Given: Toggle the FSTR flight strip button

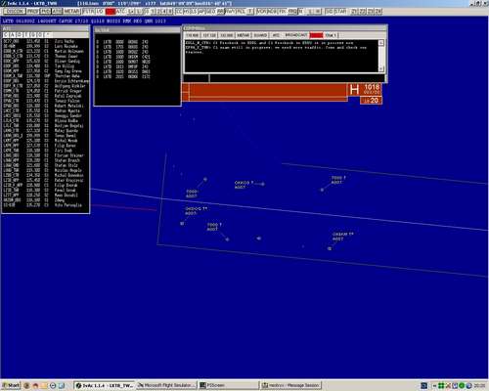Looking at the screenshot, I should point(88,12).
